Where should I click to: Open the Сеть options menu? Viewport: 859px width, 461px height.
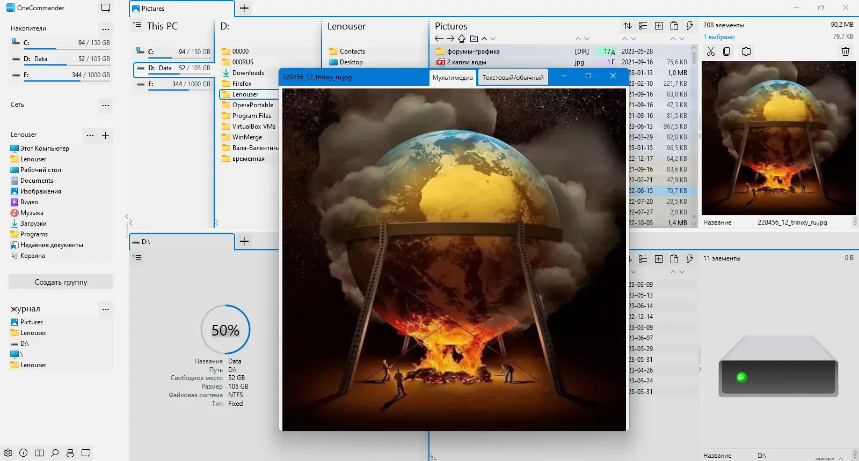[106, 105]
